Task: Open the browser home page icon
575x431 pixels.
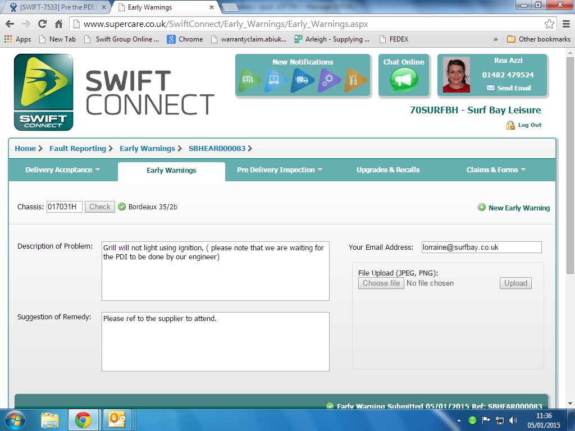Action: 58,24
